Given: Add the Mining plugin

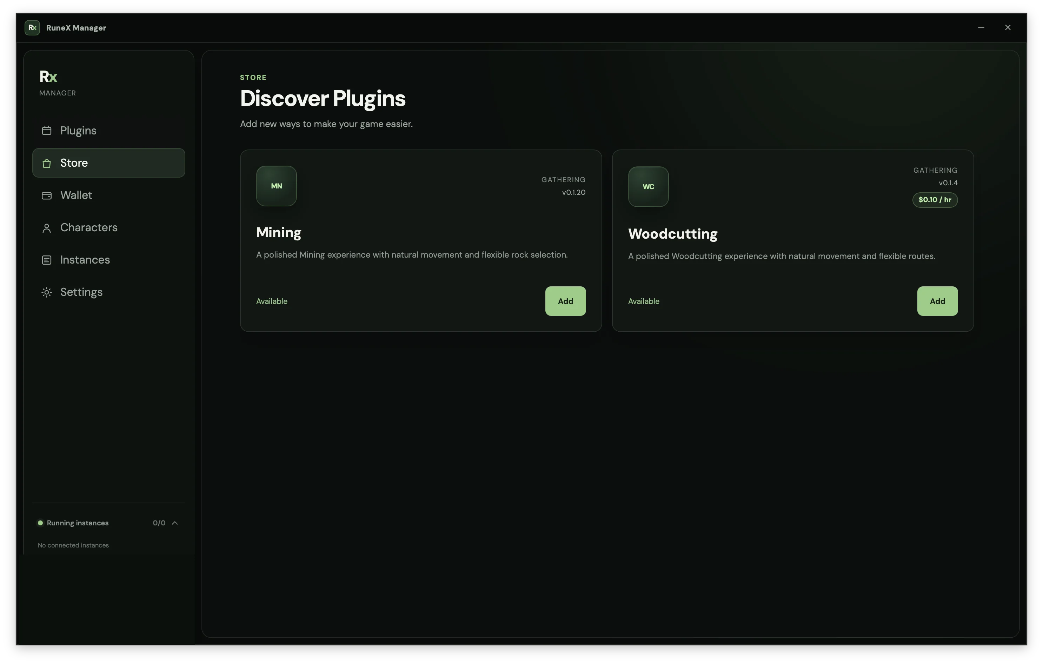Looking at the screenshot, I should [565, 301].
